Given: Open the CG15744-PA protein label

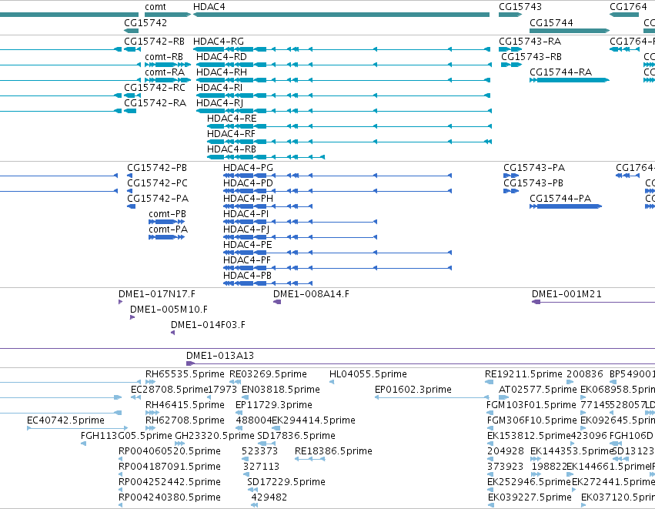Looking at the screenshot, I should pos(560,199).
